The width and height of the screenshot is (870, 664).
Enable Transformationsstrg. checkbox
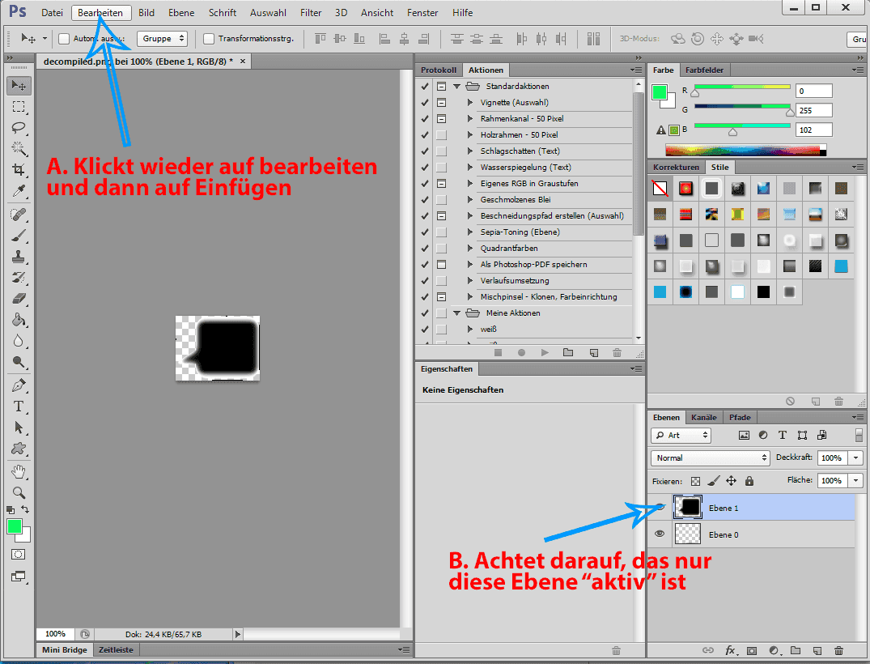pos(209,39)
